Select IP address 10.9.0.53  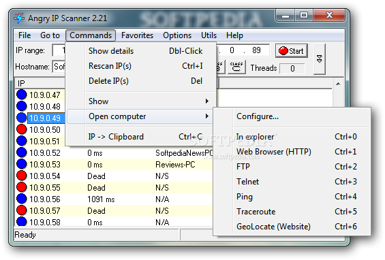point(45,165)
